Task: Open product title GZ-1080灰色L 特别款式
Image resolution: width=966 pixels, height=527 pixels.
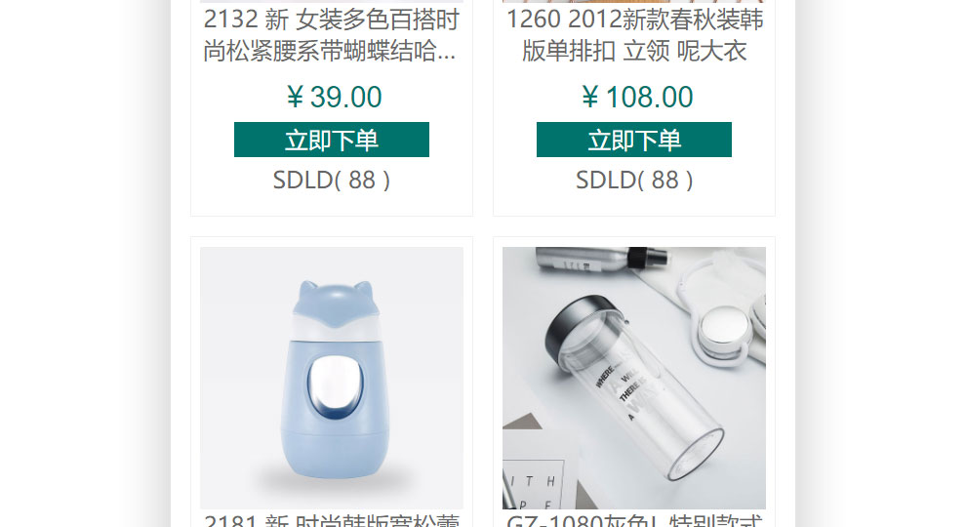Action: pyautogui.click(x=634, y=520)
